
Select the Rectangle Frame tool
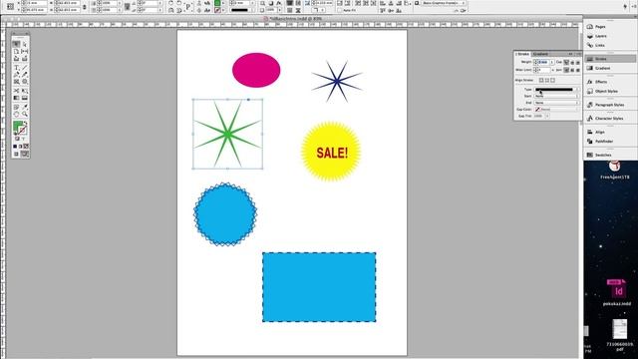(16, 82)
